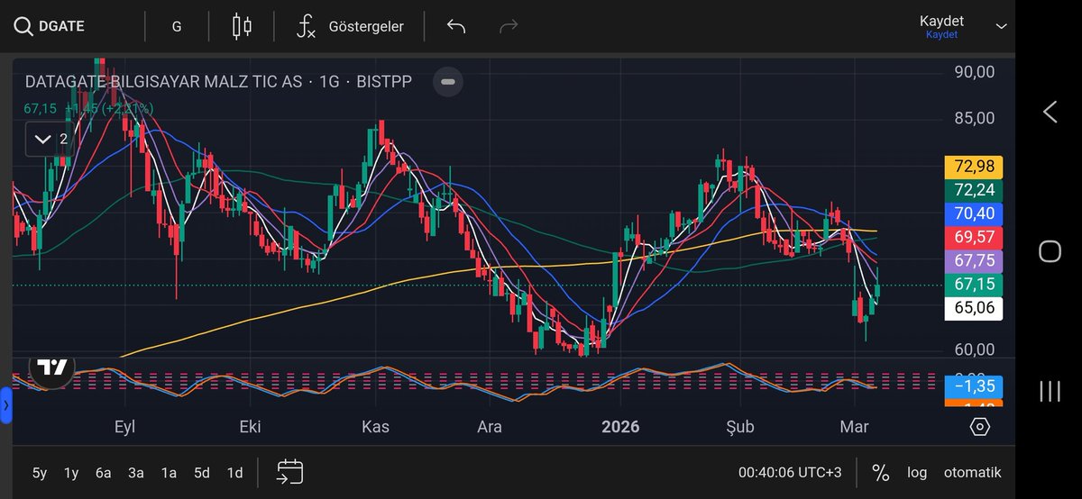Click the Kaydet save button

tap(941, 26)
